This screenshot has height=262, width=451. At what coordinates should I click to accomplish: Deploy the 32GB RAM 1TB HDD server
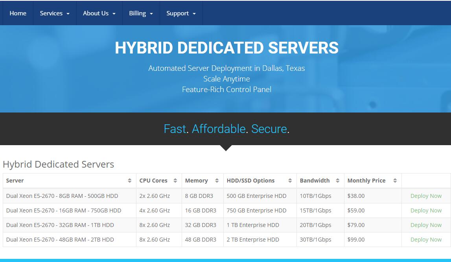point(426,225)
